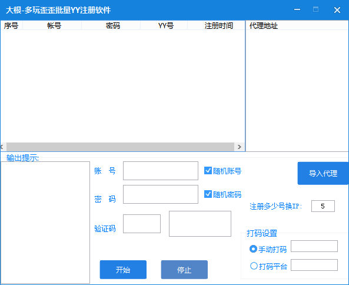Minimize the 大根 registration software window

point(297,9)
